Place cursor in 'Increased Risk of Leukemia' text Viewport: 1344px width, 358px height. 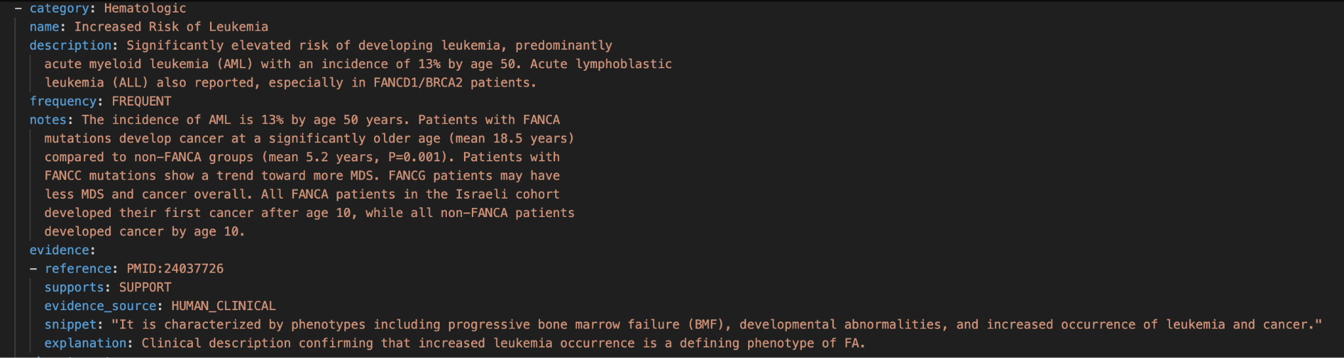point(171,27)
